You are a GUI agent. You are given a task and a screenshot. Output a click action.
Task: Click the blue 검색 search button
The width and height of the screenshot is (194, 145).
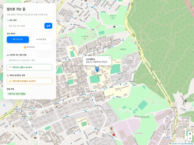[x=48, y=26]
